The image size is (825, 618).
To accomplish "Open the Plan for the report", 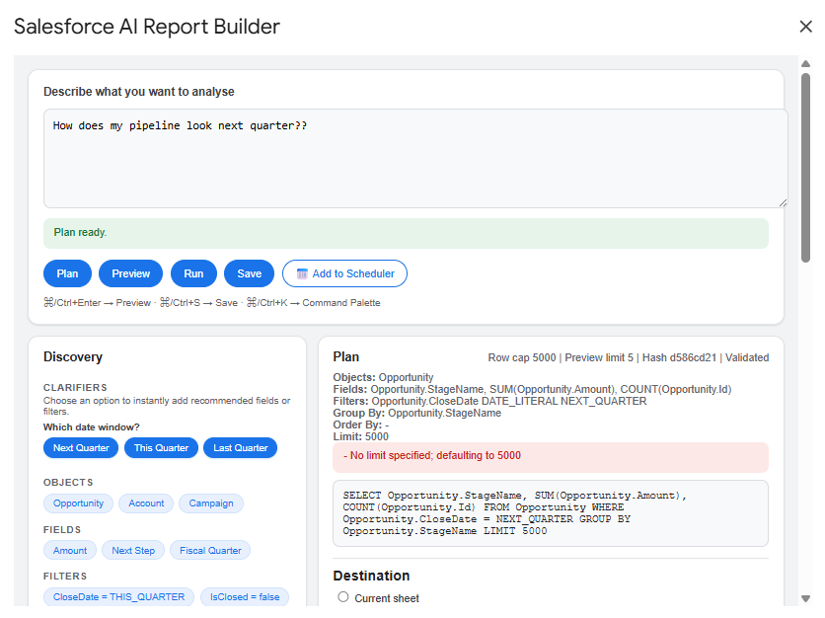I will tap(66, 273).
